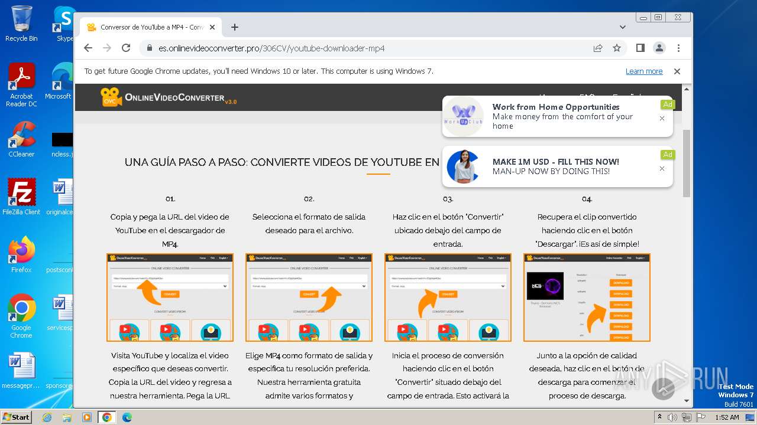Open media player in the taskbar
The image size is (757, 425).
pyautogui.click(x=87, y=417)
